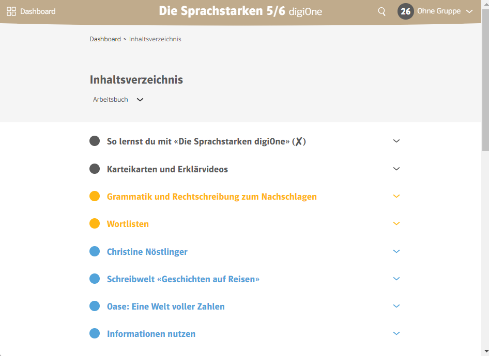The height and width of the screenshot is (356, 489).
Task: Open the Arbeitsbuch selector dropdown
Action: coord(118,100)
